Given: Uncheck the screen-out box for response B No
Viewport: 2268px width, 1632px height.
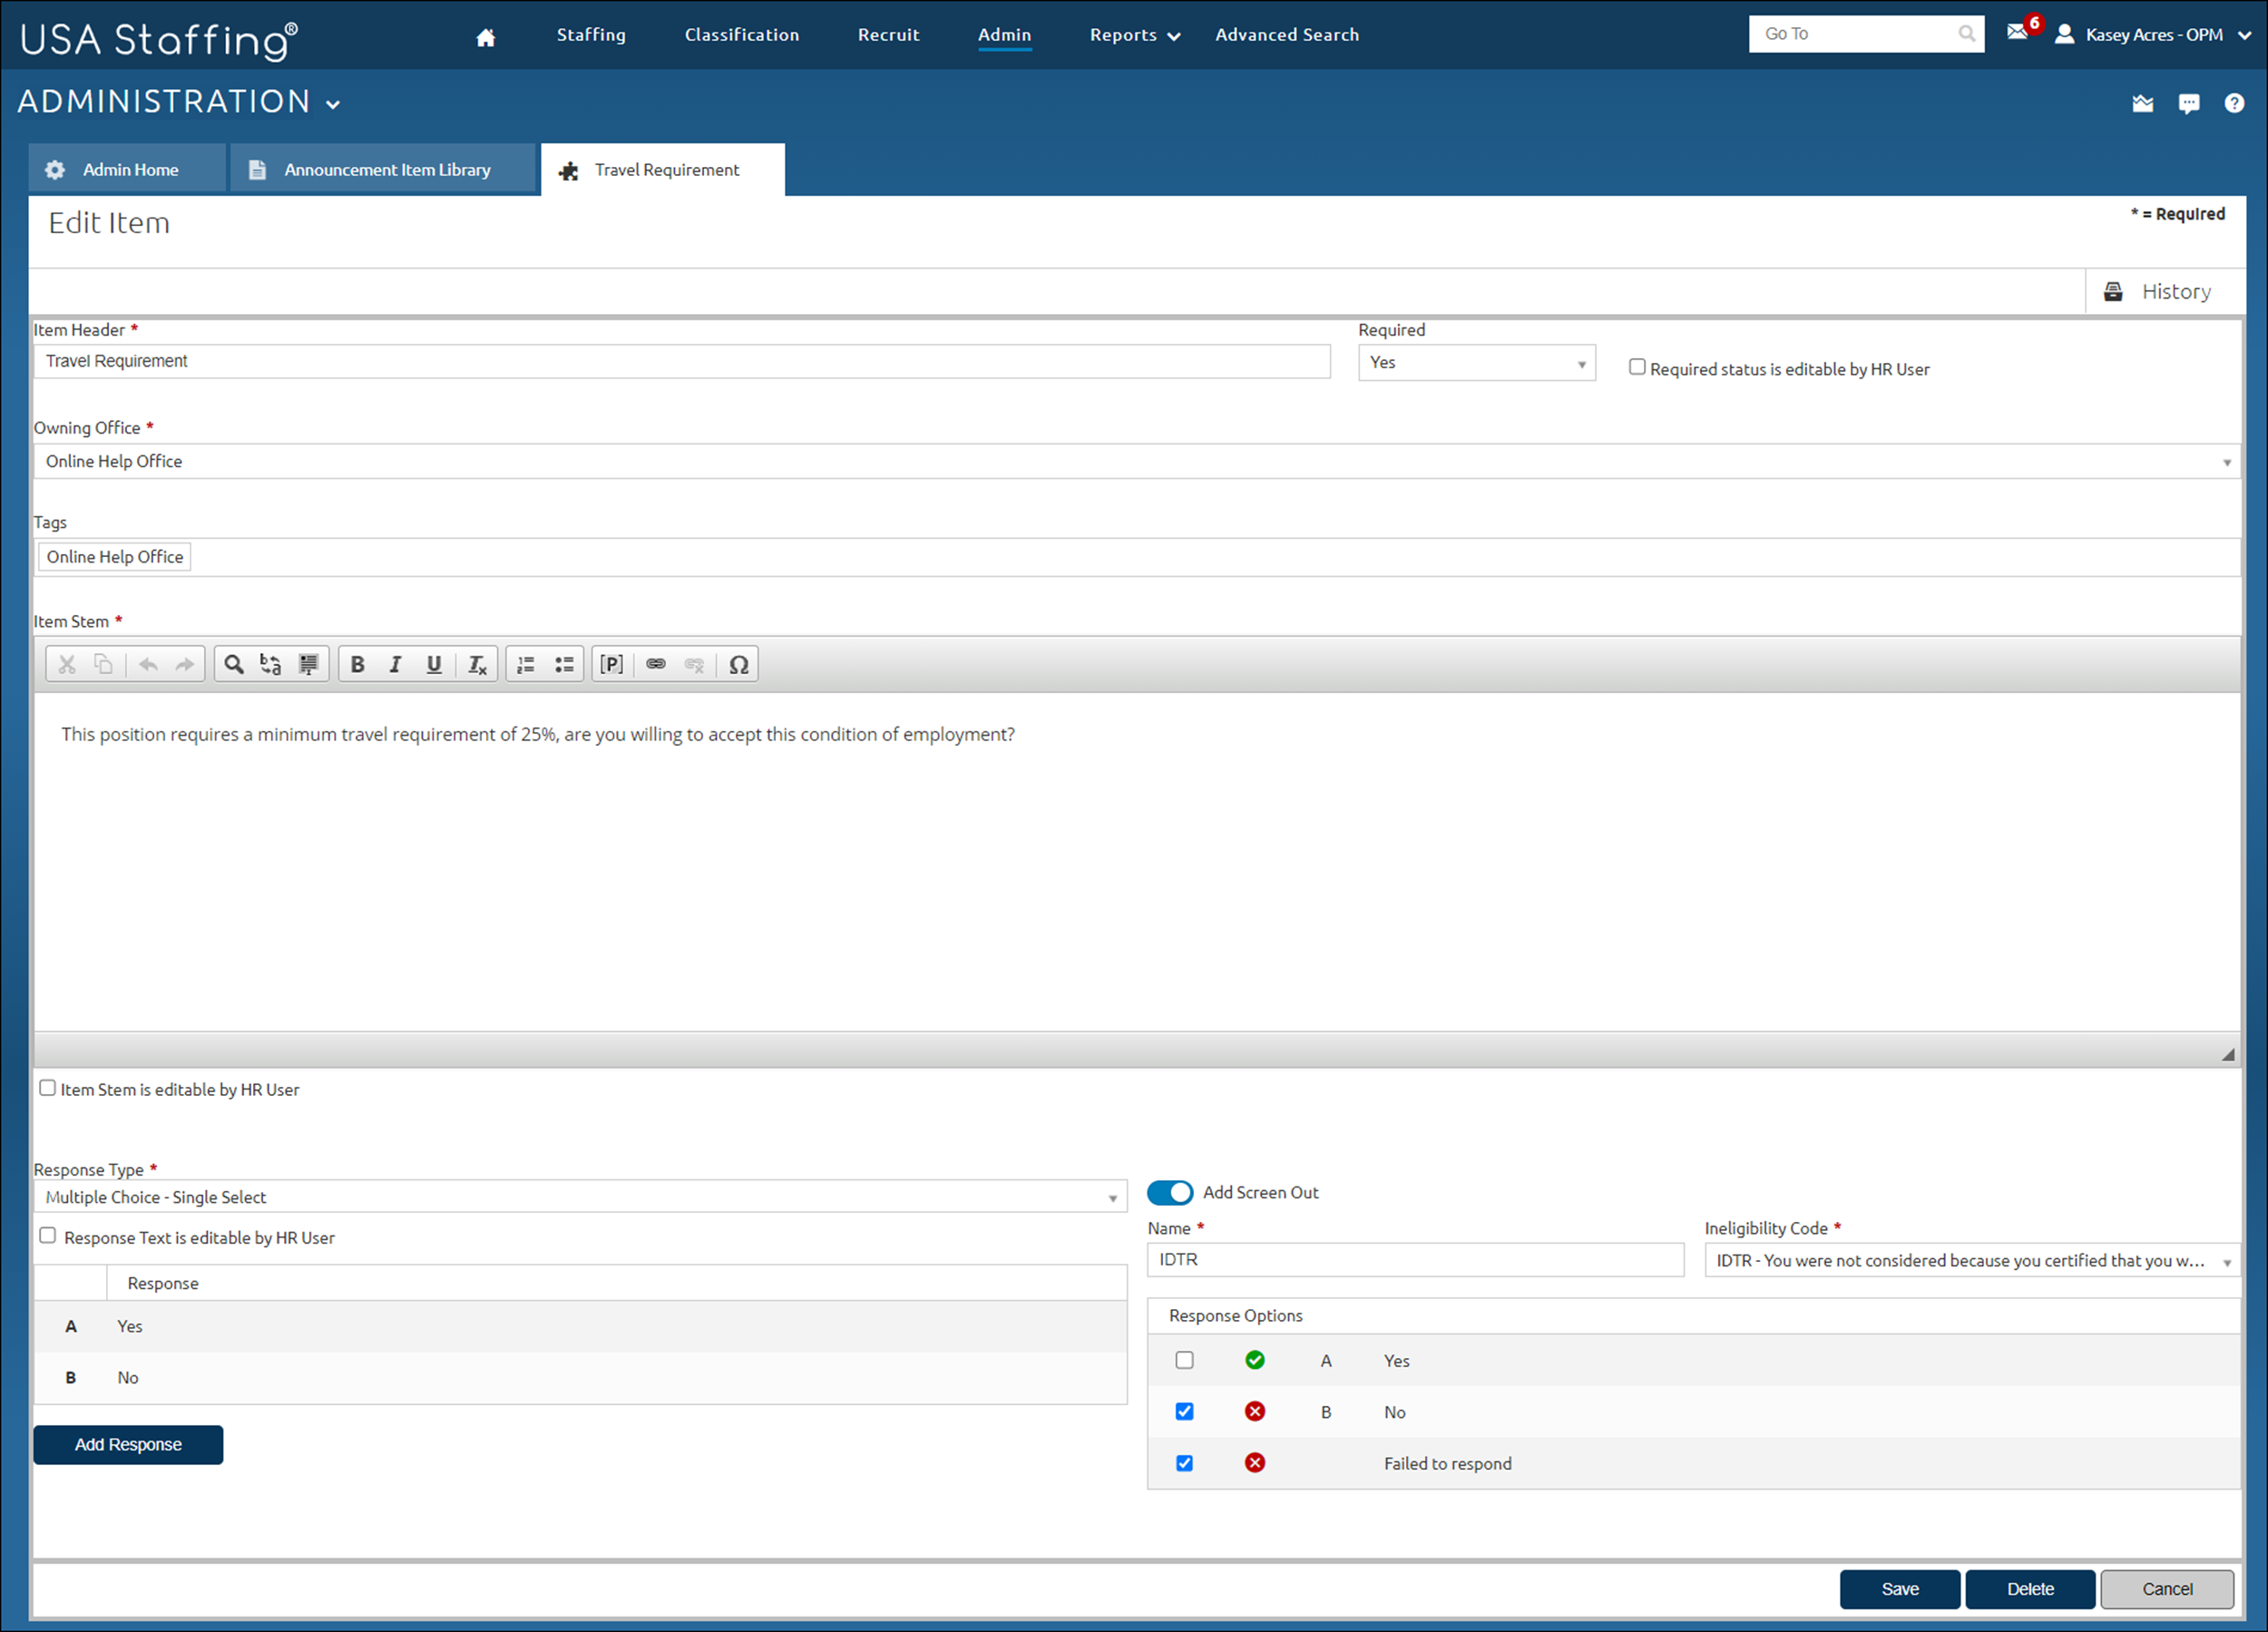Looking at the screenshot, I should point(1185,1411).
